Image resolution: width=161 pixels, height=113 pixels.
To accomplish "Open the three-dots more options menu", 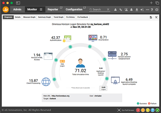I will click(147, 10).
